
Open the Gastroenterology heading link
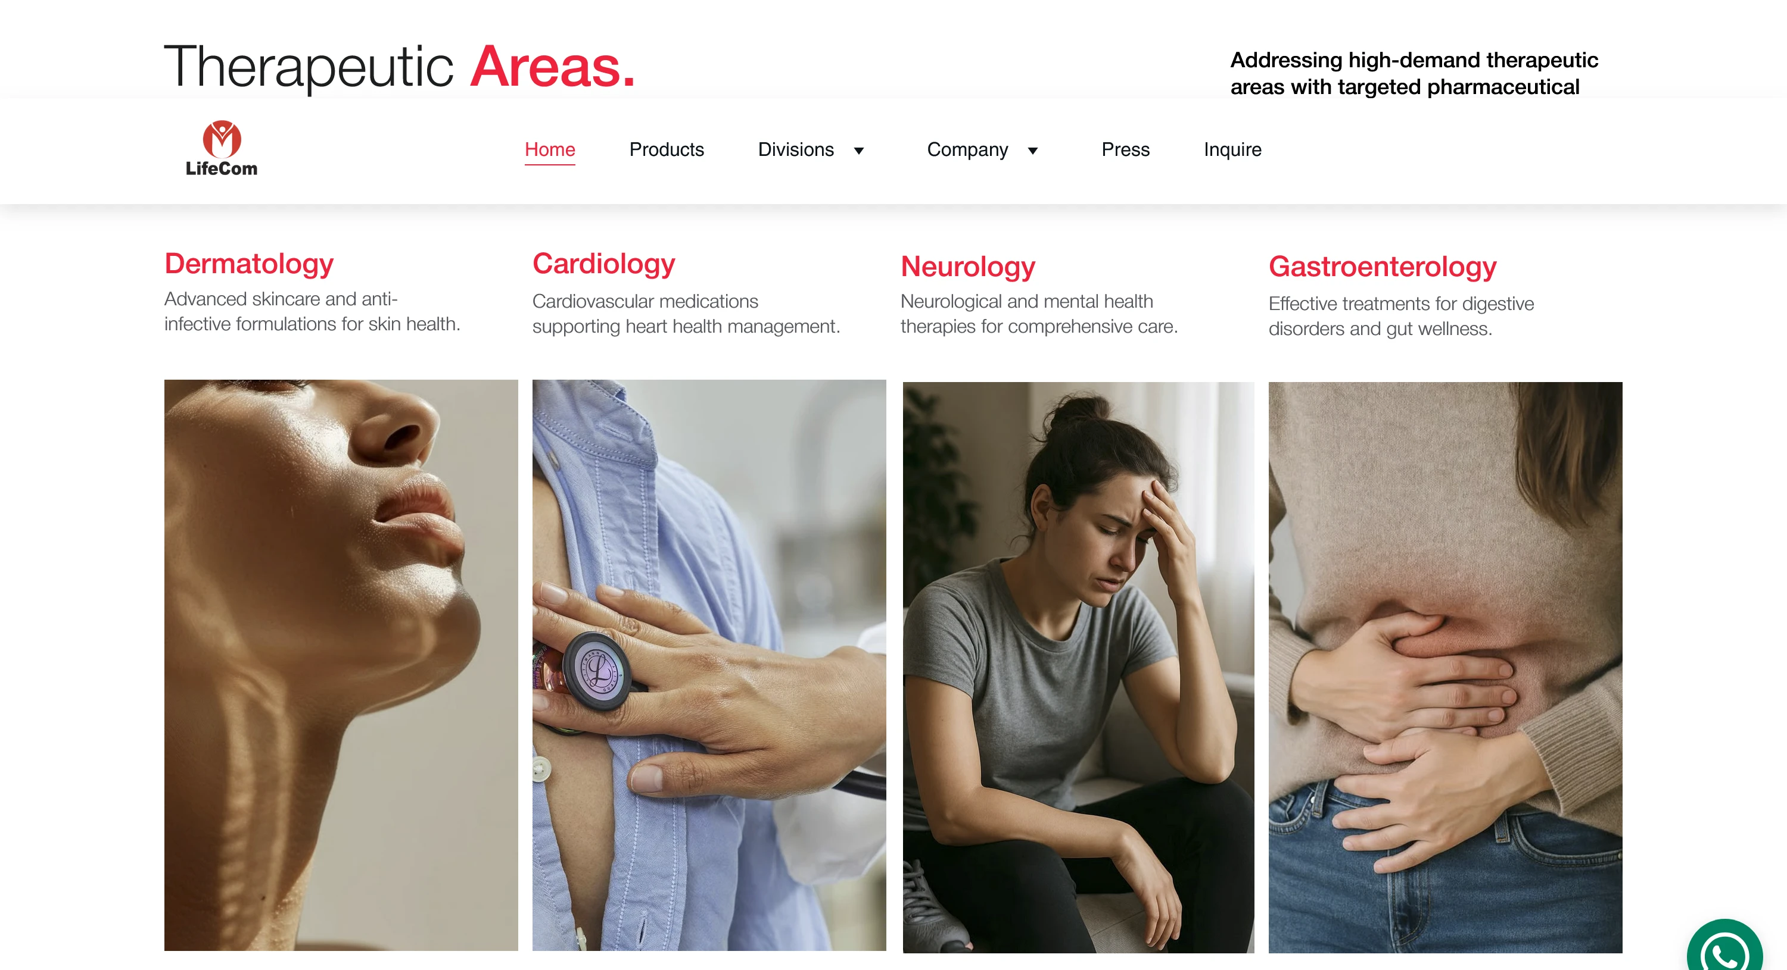pos(1383,267)
